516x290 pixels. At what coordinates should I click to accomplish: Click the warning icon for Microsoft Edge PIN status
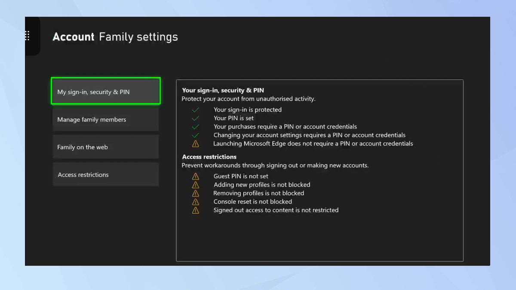(195, 143)
